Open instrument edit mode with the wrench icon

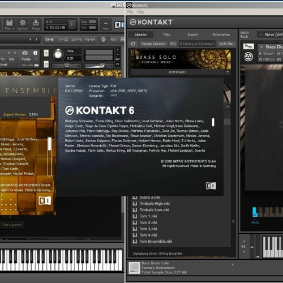(248, 46)
